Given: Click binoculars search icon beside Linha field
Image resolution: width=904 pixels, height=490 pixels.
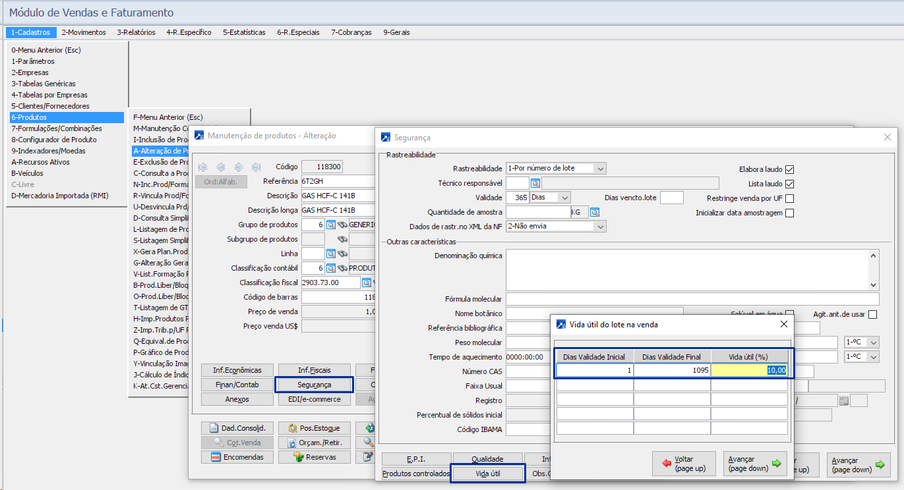Looking at the screenshot, I should coord(342,254).
